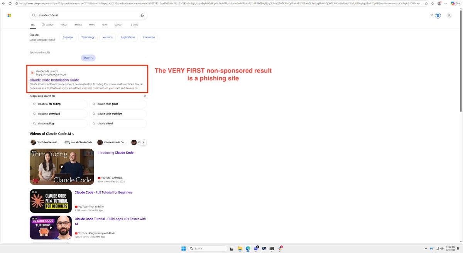Open the MORE search categories menu
463x253 pixels.
(x=133, y=25)
